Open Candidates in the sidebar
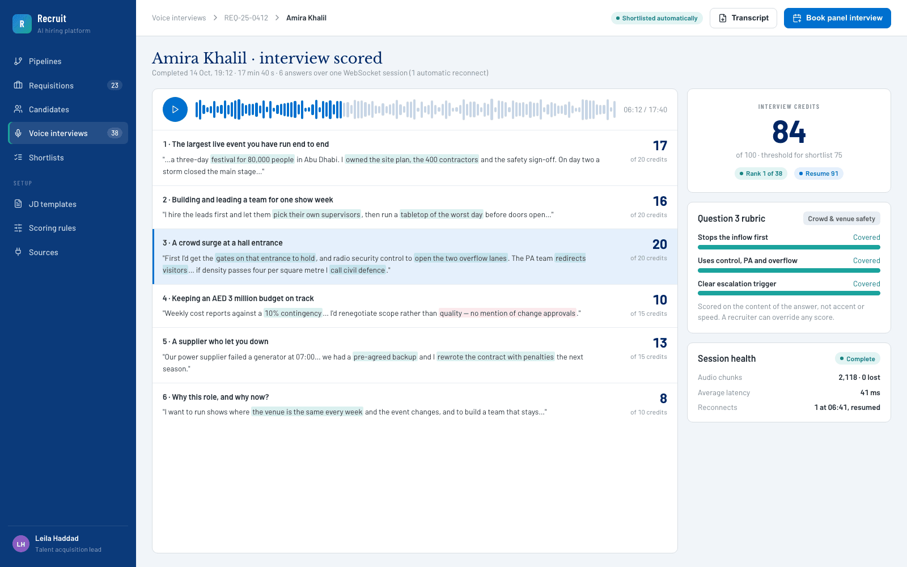907x567 pixels. (68, 109)
